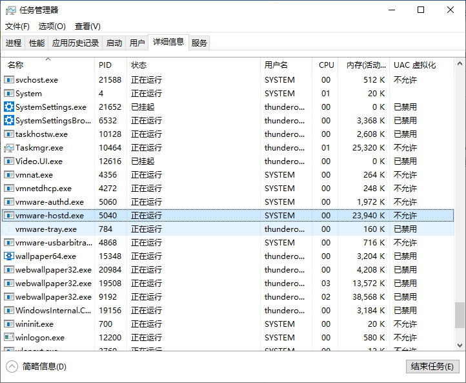Click memory value 1,972 K
Viewport: 466px width, 383px height.
point(371,202)
